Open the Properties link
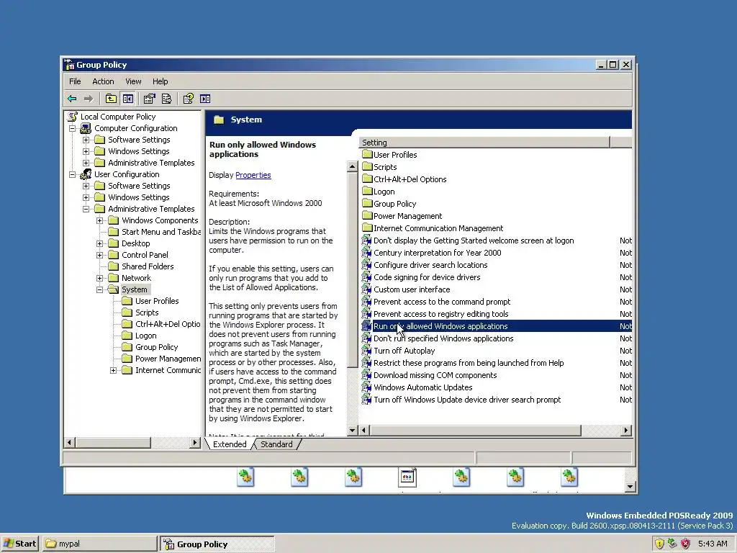 (253, 175)
